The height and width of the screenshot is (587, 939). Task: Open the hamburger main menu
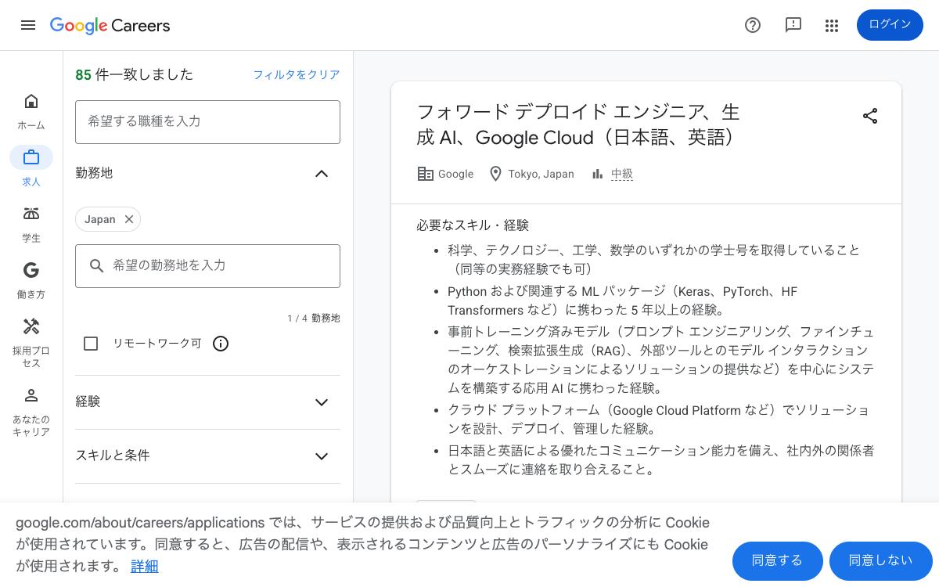28,25
